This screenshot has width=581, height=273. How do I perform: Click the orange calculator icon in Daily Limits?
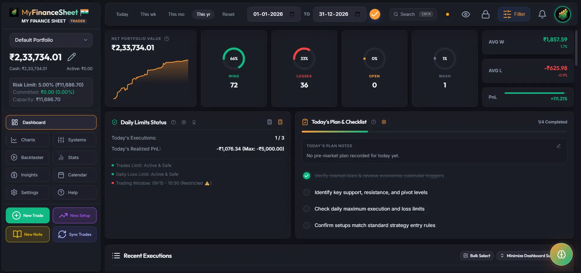tap(280, 122)
